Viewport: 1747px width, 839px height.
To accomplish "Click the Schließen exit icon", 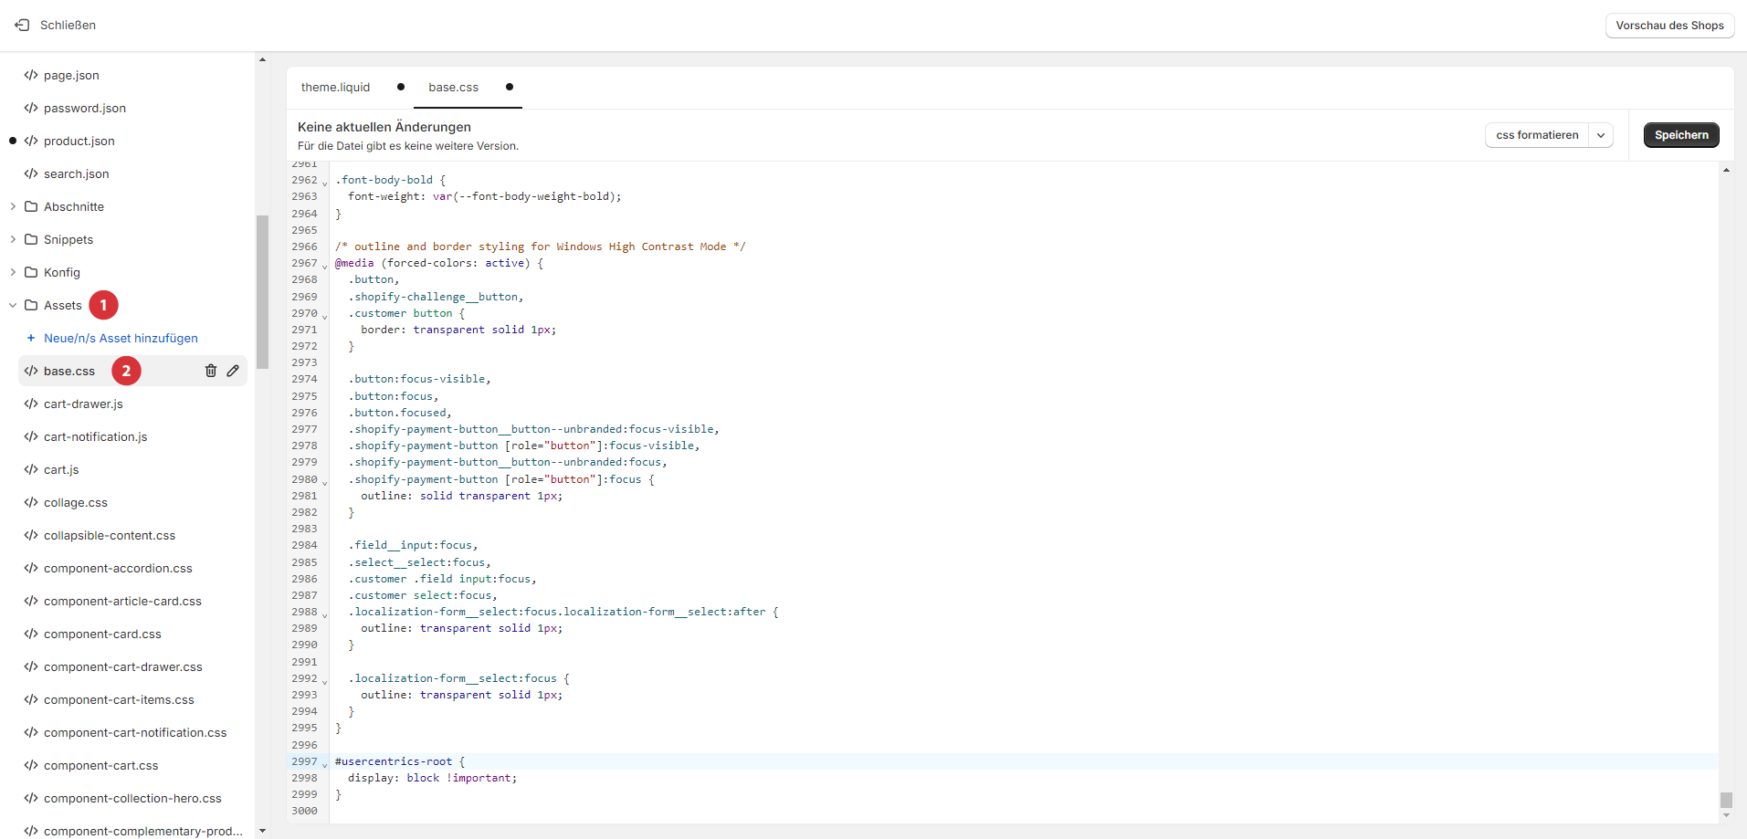I will [x=22, y=25].
